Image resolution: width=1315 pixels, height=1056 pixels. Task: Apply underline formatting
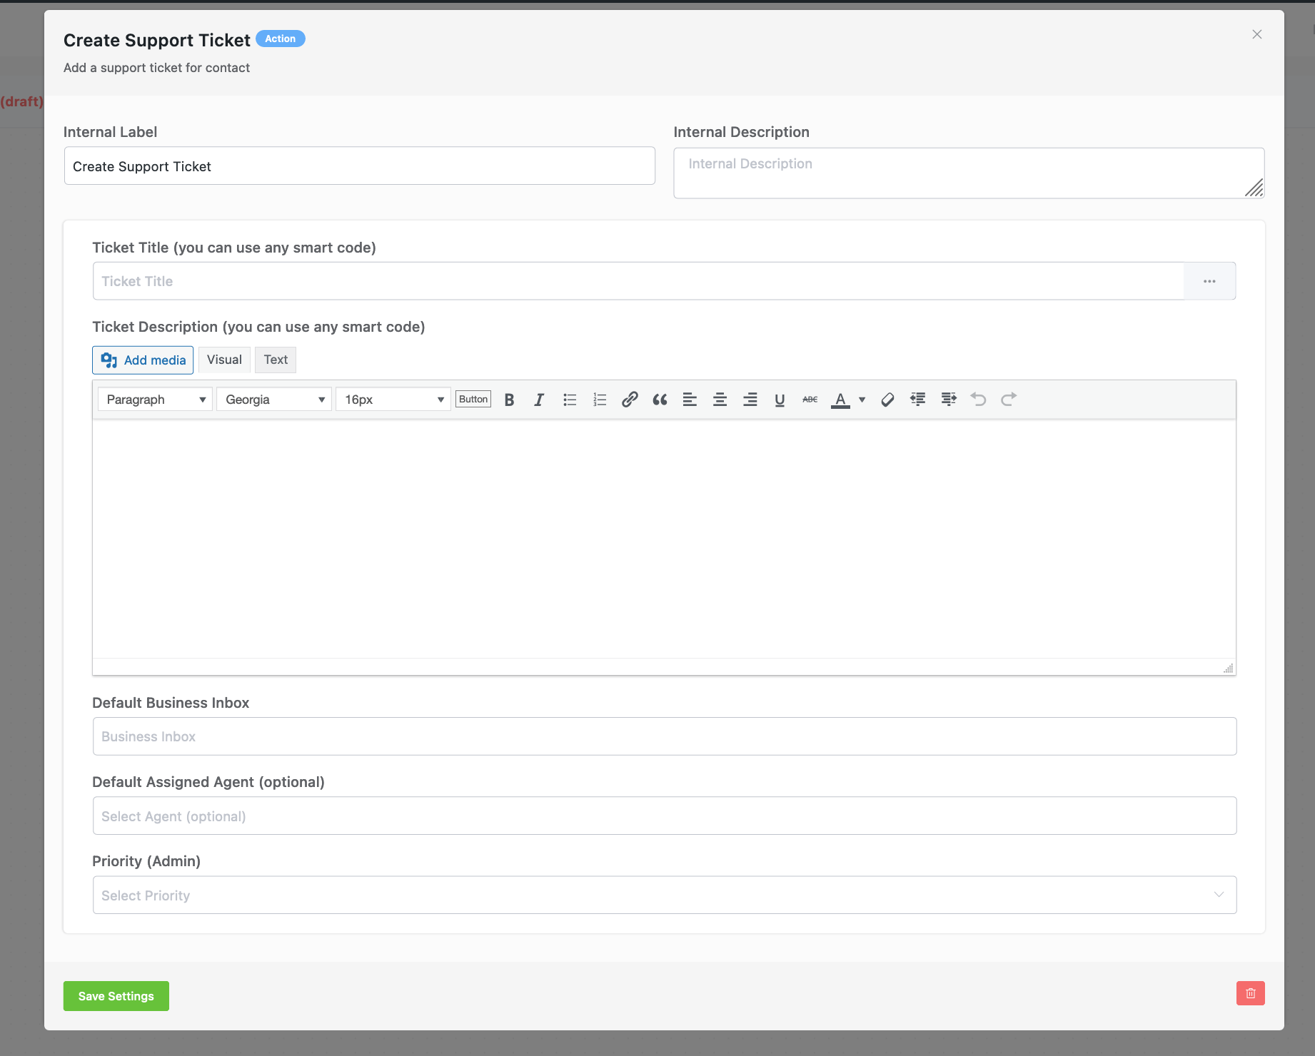coord(780,399)
